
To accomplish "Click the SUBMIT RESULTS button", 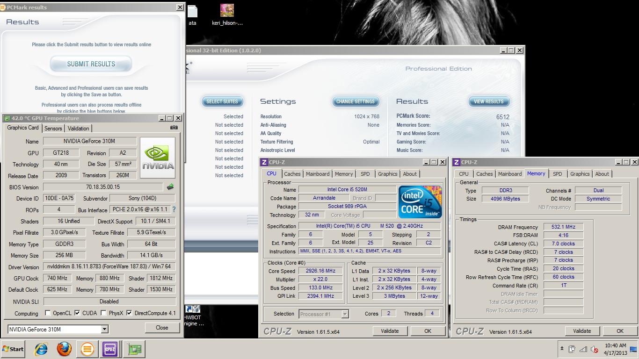I will point(91,64).
